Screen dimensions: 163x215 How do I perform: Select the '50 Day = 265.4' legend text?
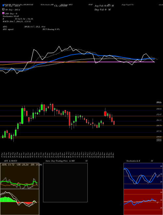pyautogui.click(x=13, y=10)
